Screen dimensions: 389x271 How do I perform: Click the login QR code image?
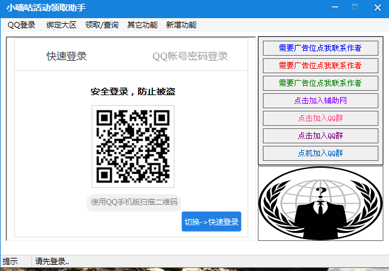pyautogui.click(x=133, y=146)
